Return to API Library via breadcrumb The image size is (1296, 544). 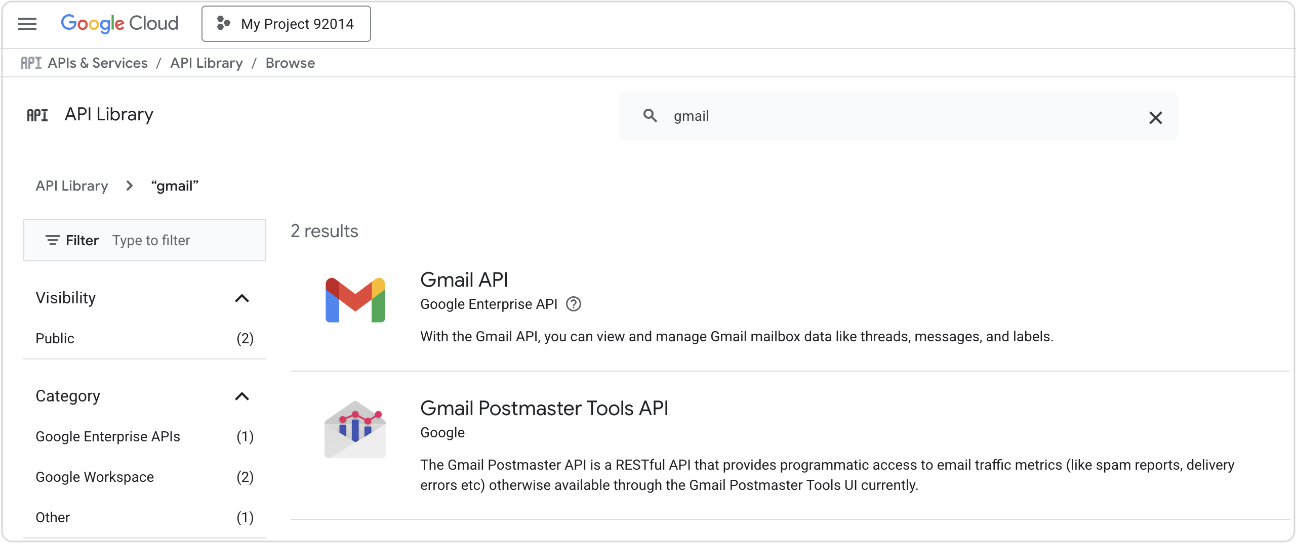pyautogui.click(x=71, y=186)
